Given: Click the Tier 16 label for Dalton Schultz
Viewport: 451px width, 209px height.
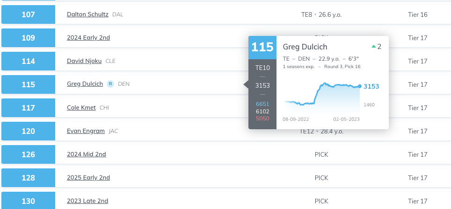Looking at the screenshot, I should (x=418, y=14).
